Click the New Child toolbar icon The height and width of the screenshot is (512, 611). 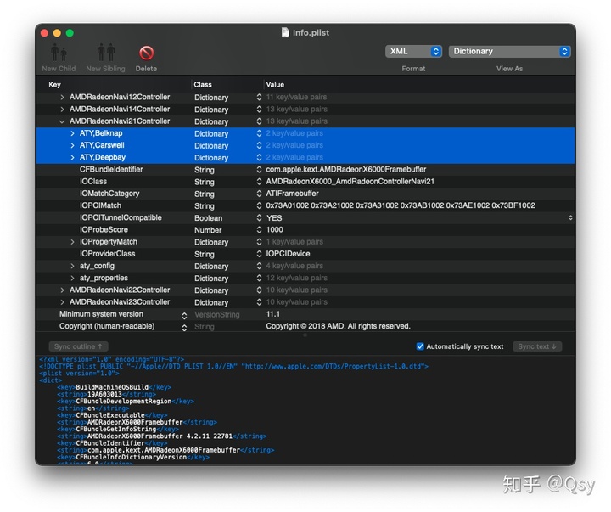click(59, 53)
